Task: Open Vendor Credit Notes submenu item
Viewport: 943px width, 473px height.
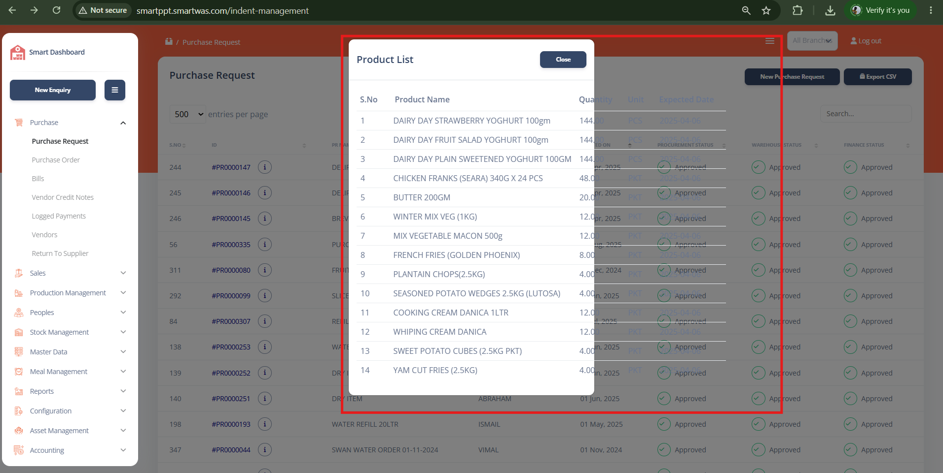Action: [x=63, y=197]
